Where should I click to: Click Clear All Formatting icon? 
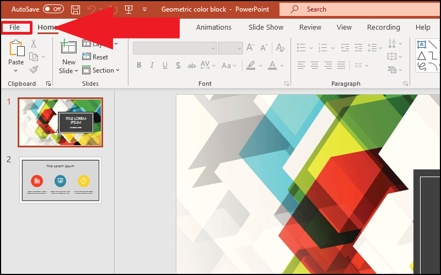(281, 47)
